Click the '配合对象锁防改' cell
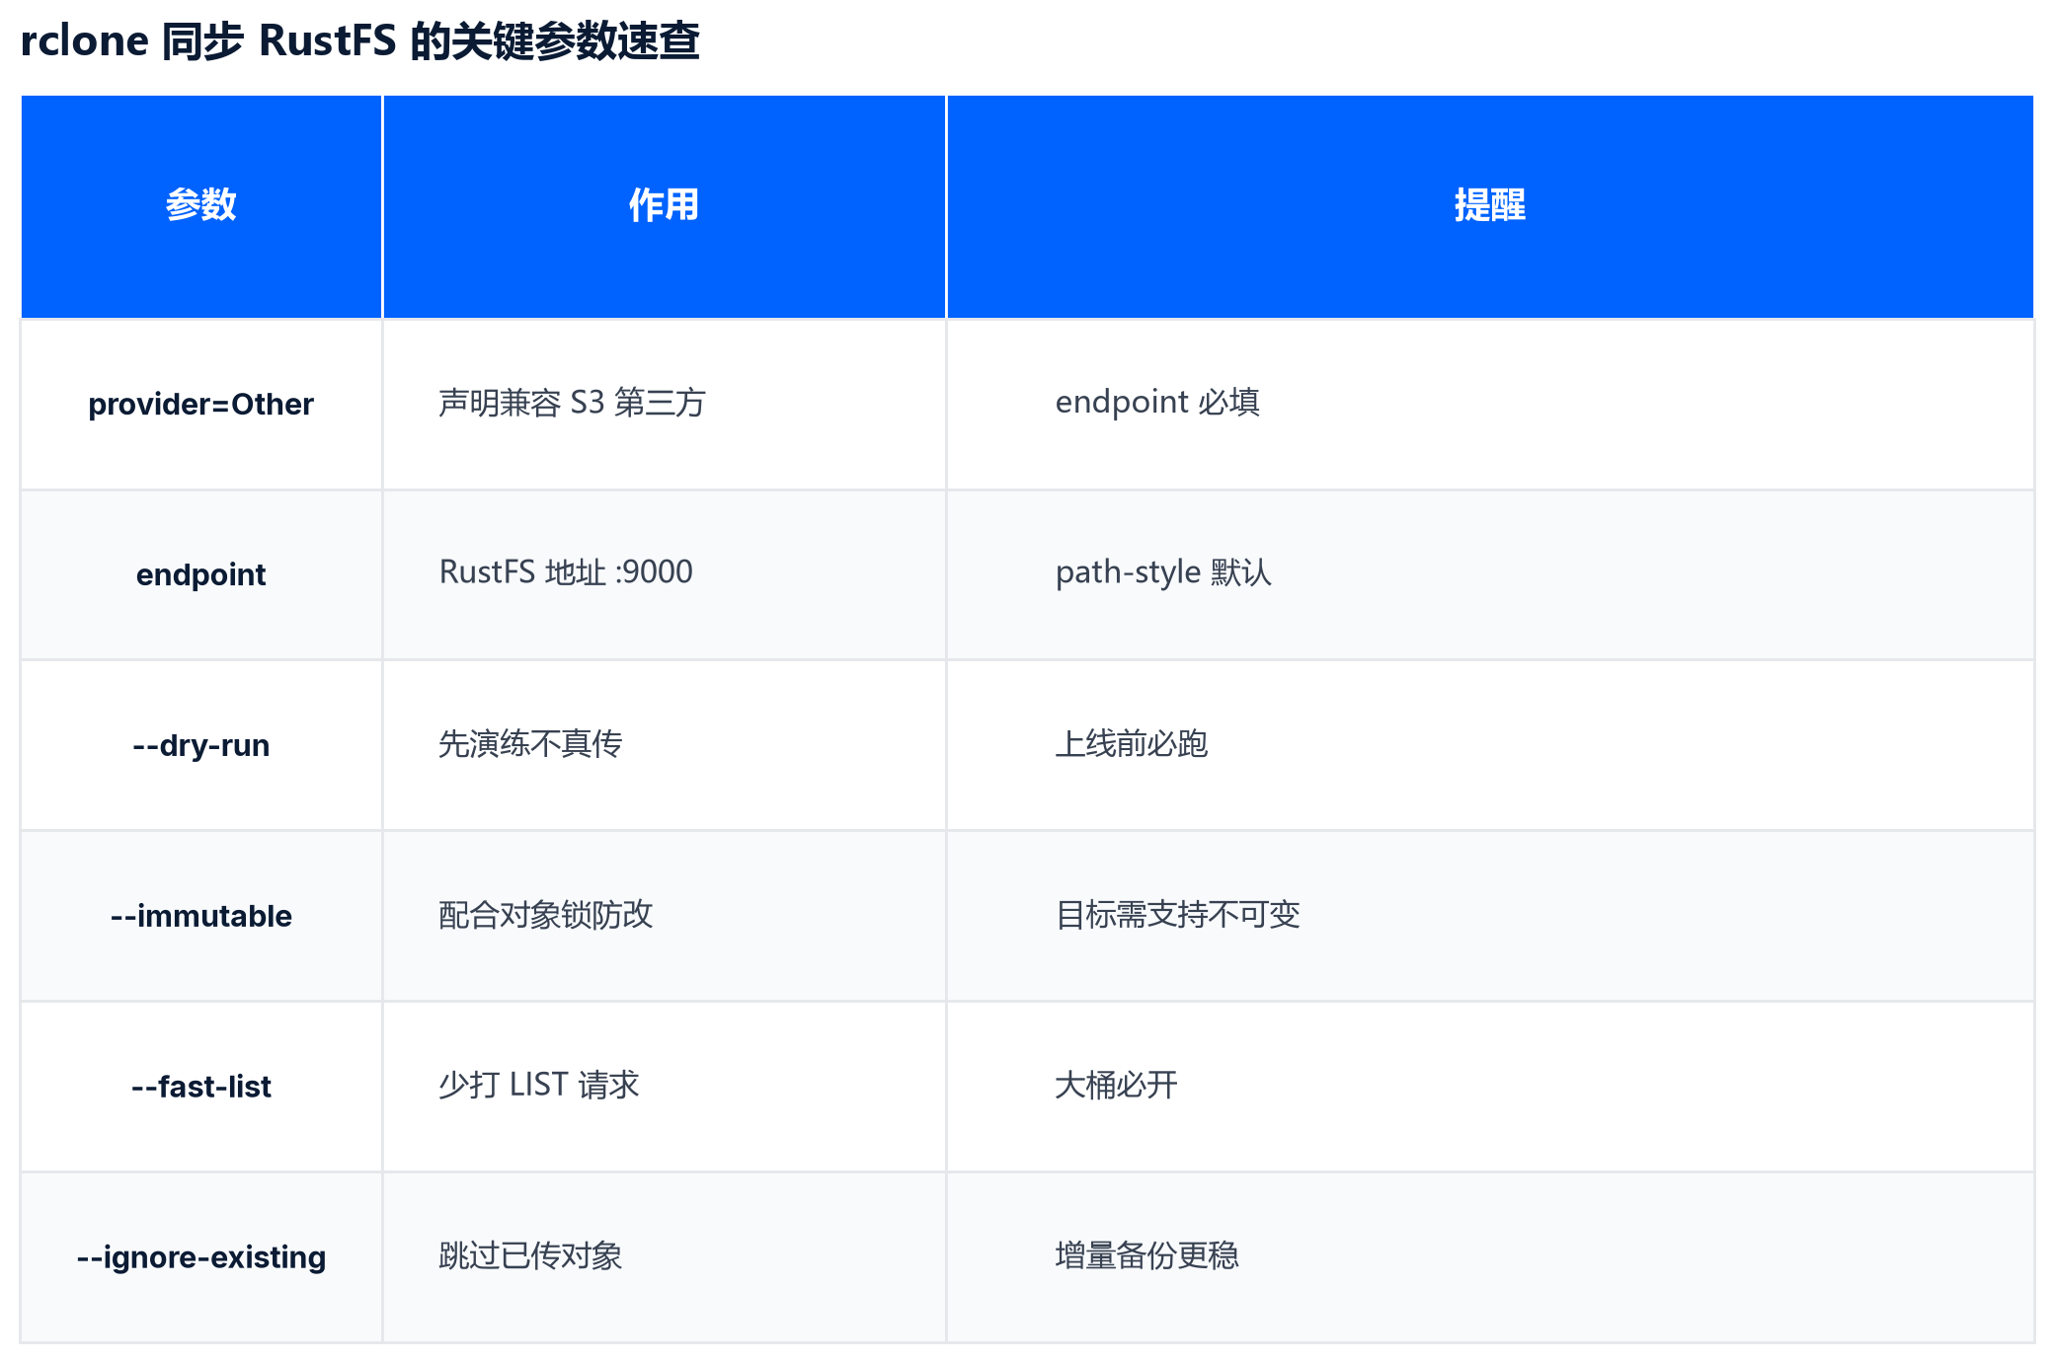Viewport: 2054px width, 1362px height. (x=664, y=917)
